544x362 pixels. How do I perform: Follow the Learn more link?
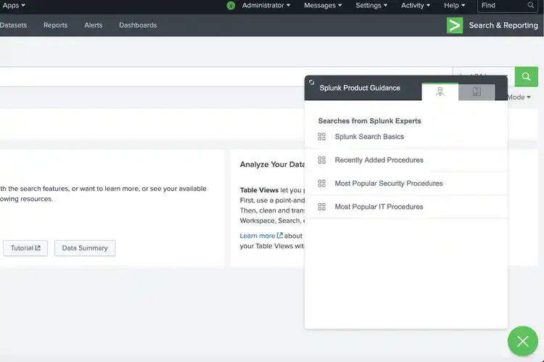pyautogui.click(x=261, y=236)
